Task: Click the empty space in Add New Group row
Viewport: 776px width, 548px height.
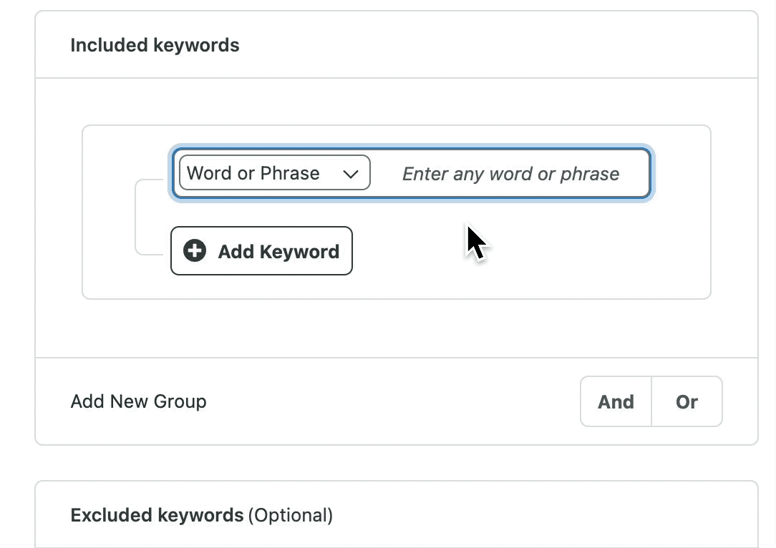Action: click(394, 401)
